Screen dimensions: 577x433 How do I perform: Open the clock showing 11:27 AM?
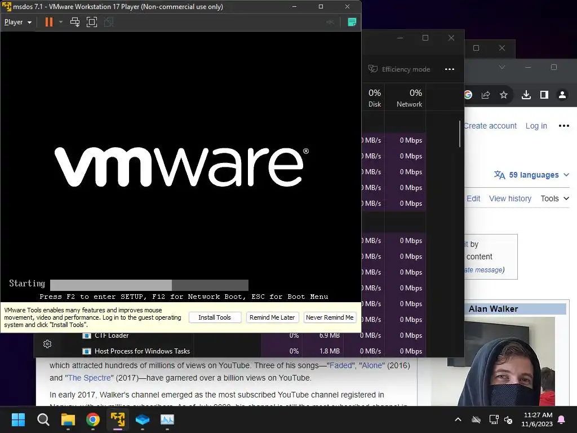point(537,419)
